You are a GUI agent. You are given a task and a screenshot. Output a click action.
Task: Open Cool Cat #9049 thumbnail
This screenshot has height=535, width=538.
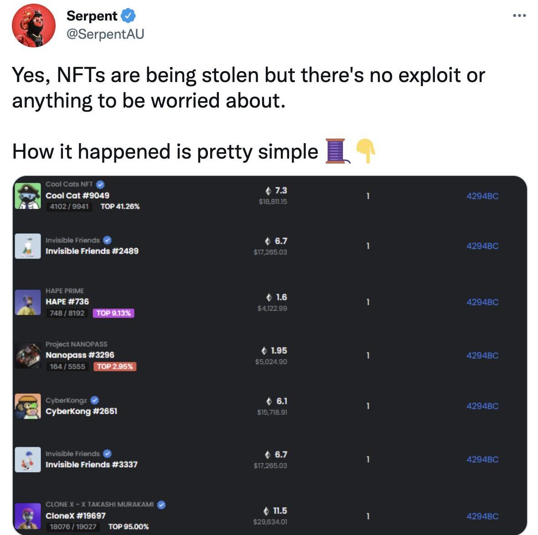pyautogui.click(x=28, y=195)
